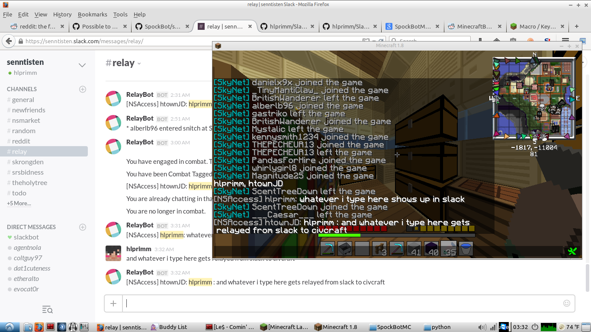Viewport: 591px width, 332px height.
Task: Open Firefox File menu
Action: coord(7,14)
